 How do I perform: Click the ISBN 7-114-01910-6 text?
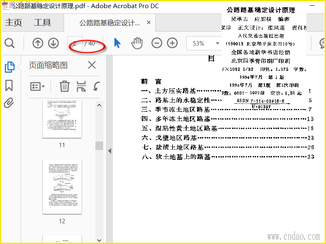tap(260, 101)
